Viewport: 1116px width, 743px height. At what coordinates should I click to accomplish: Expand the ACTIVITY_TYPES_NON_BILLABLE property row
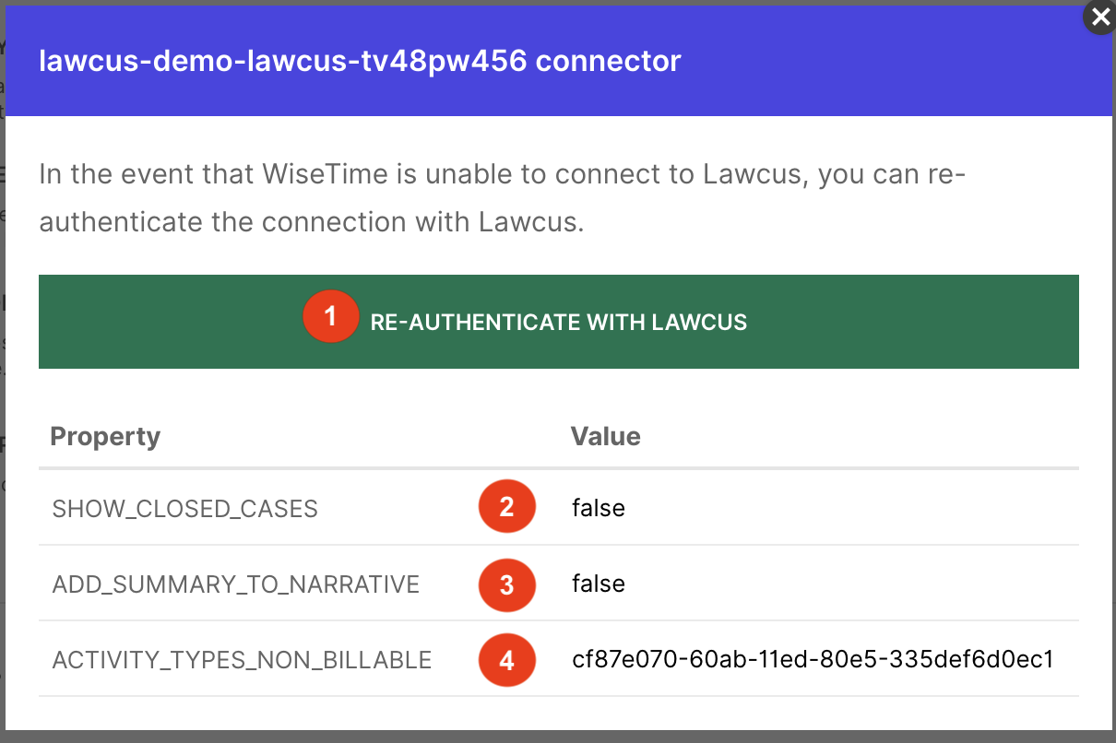243,660
